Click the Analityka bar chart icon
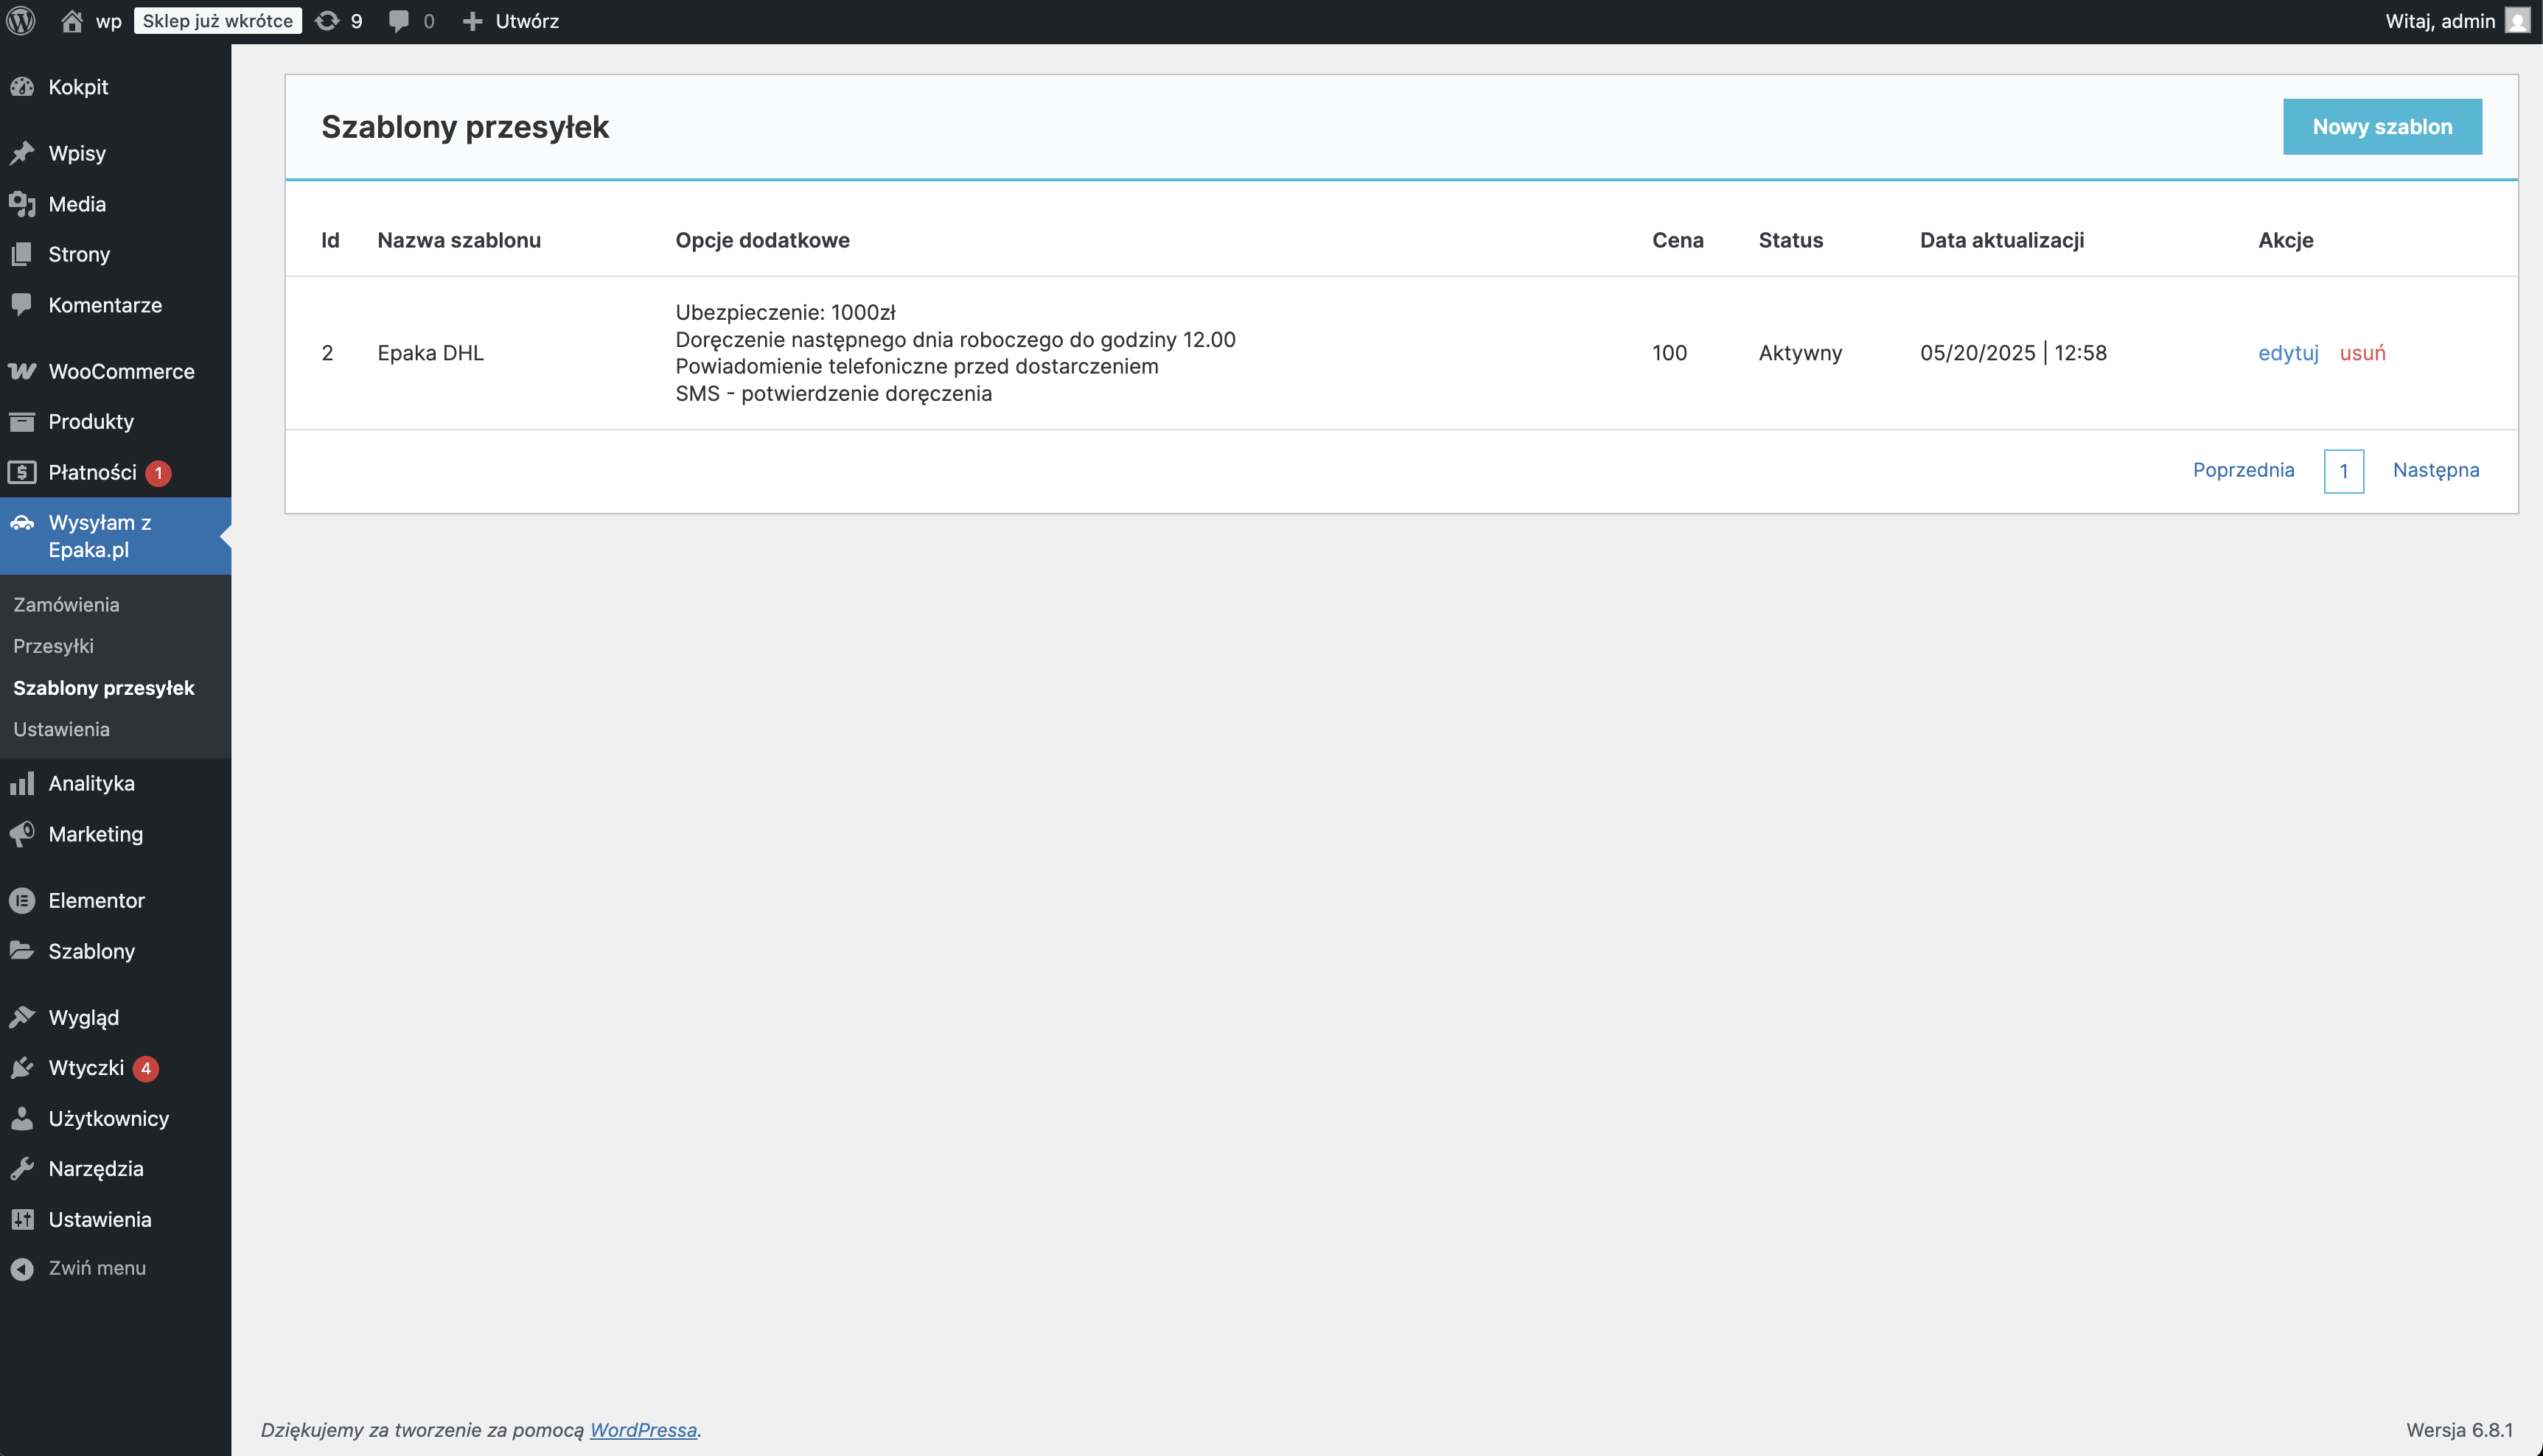 (22, 783)
